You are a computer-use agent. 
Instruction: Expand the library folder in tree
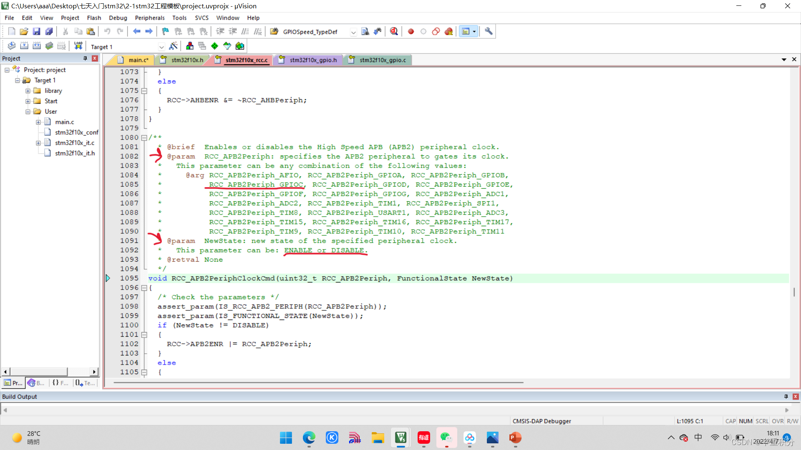pyautogui.click(x=28, y=91)
